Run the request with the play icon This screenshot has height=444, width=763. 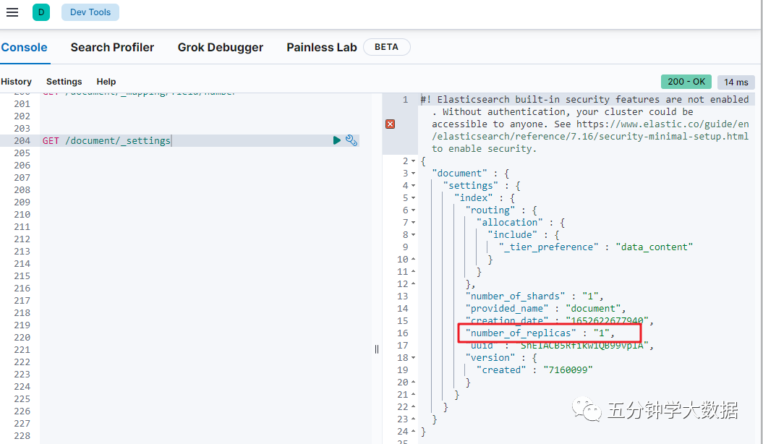pyautogui.click(x=337, y=140)
